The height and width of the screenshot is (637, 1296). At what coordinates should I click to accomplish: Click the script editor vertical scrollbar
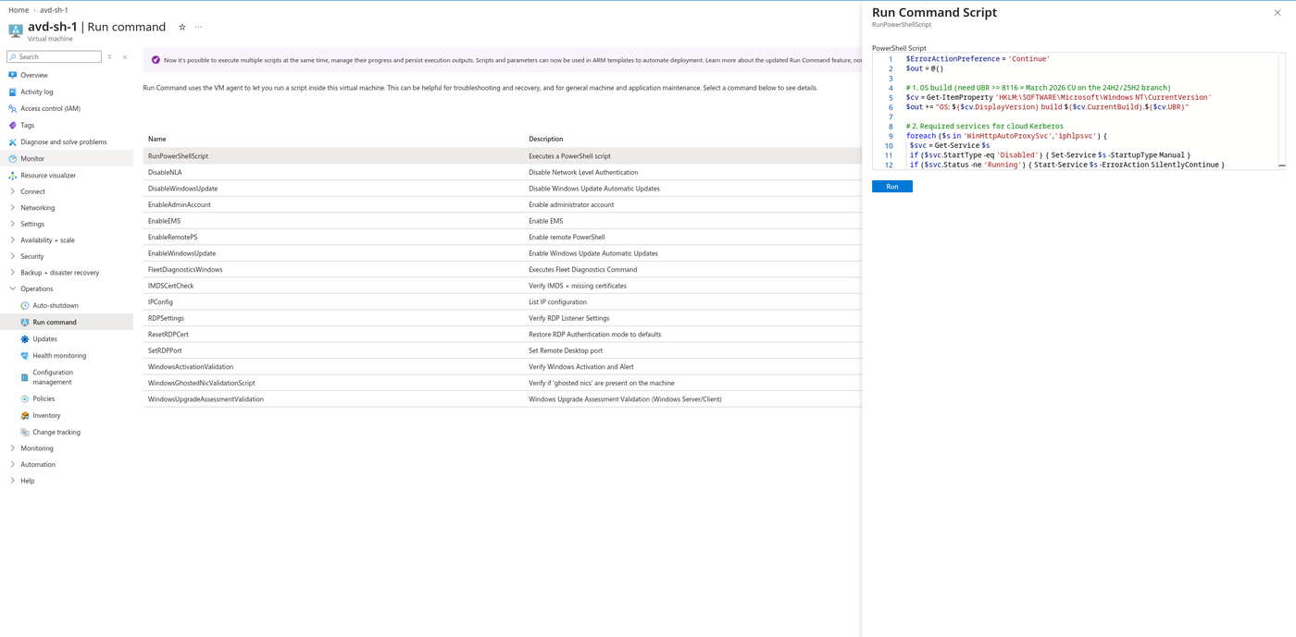click(1282, 111)
